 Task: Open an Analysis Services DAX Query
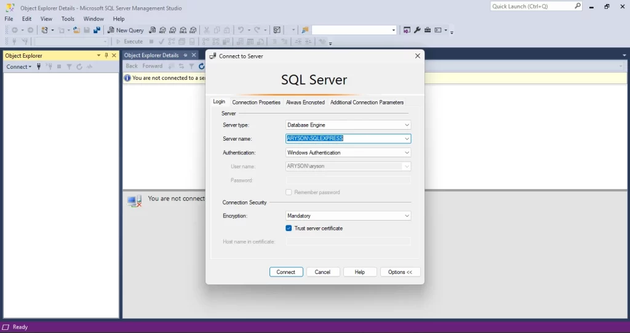point(193,30)
